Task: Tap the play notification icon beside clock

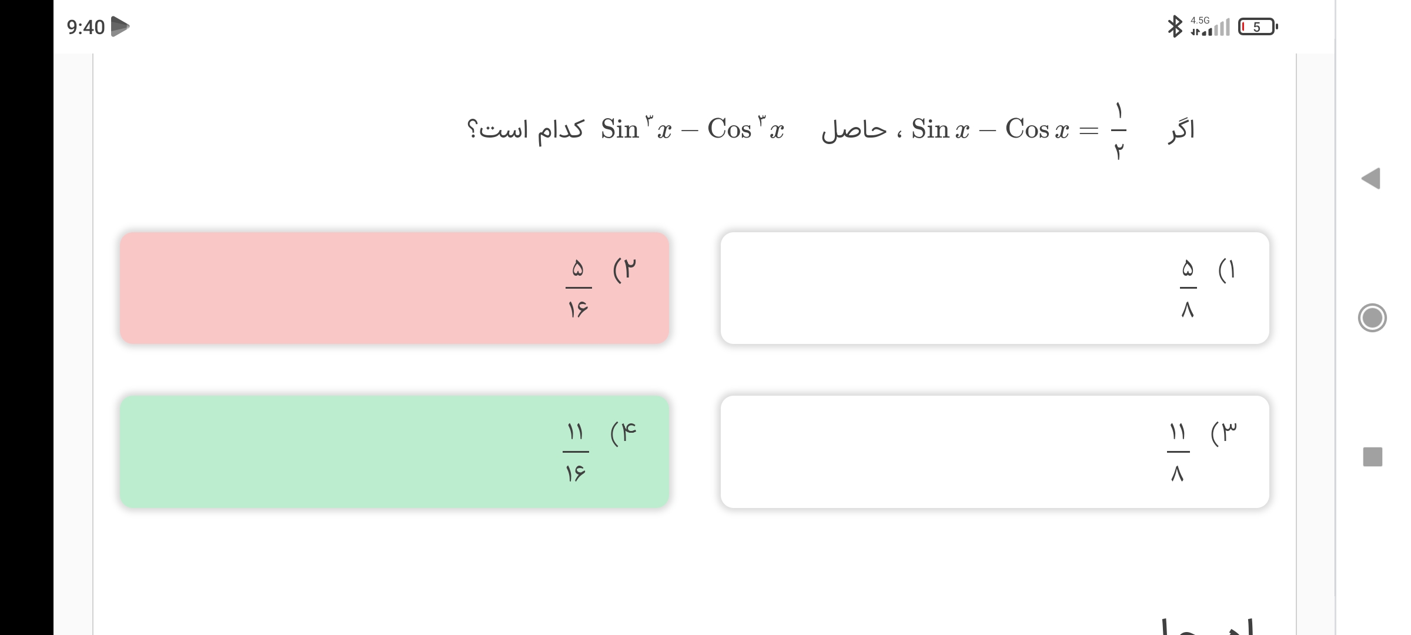Action: (120, 26)
